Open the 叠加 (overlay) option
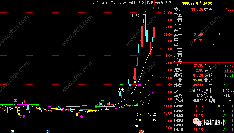The height and width of the screenshot is (133, 234). 105,3
